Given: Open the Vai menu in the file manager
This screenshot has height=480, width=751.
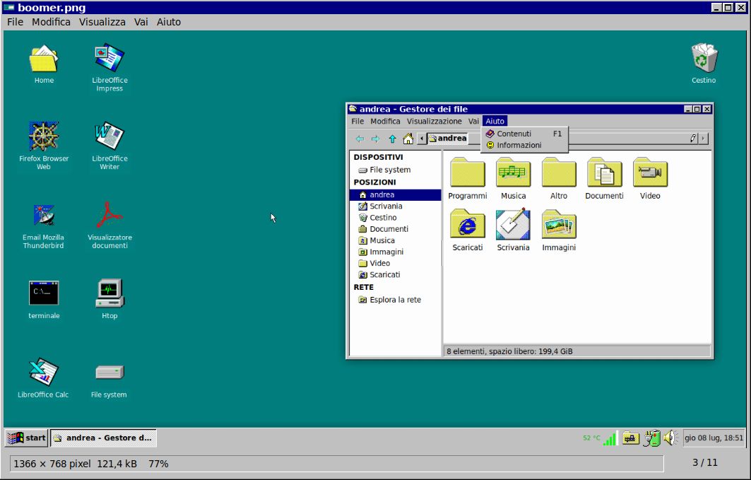Looking at the screenshot, I should point(473,121).
